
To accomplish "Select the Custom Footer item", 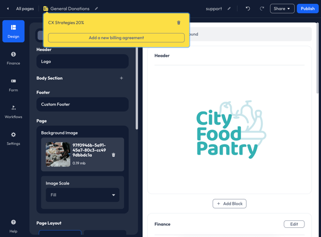I will point(82,104).
